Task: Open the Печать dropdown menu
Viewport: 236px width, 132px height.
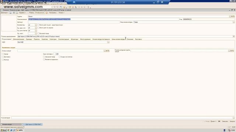Action: click(62, 13)
